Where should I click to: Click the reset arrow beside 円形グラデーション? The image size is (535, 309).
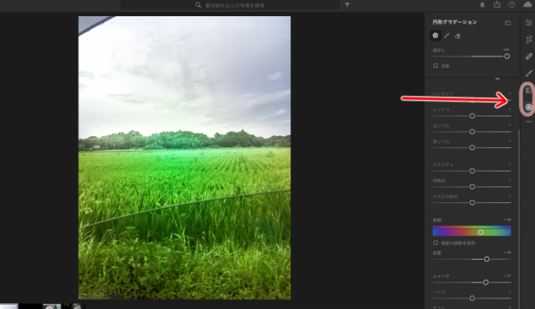point(508,23)
